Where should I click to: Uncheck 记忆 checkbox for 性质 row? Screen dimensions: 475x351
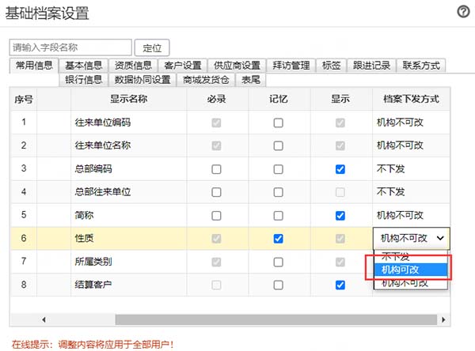278,238
